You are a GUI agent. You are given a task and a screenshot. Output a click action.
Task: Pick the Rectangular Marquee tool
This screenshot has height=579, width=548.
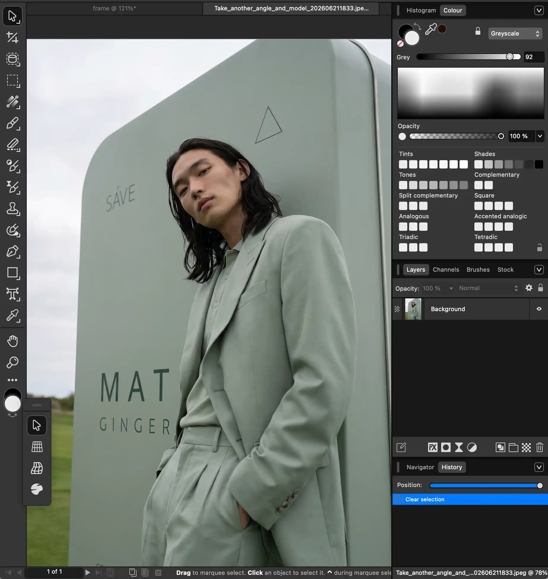pyautogui.click(x=13, y=80)
